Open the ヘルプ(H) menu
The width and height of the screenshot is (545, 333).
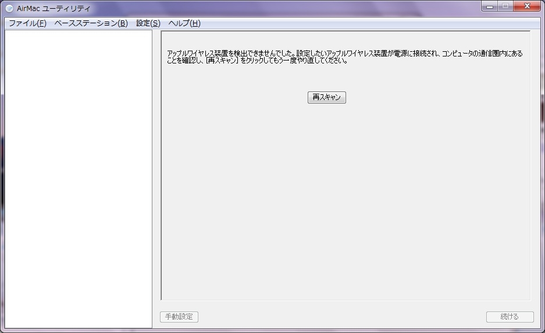click(x=184, y=23)
